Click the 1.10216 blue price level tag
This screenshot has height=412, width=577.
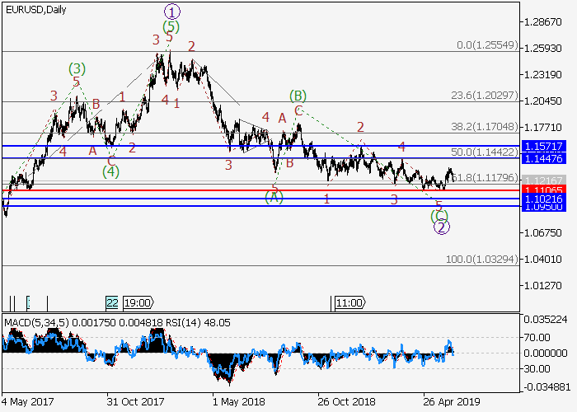[x=547, y=199]
